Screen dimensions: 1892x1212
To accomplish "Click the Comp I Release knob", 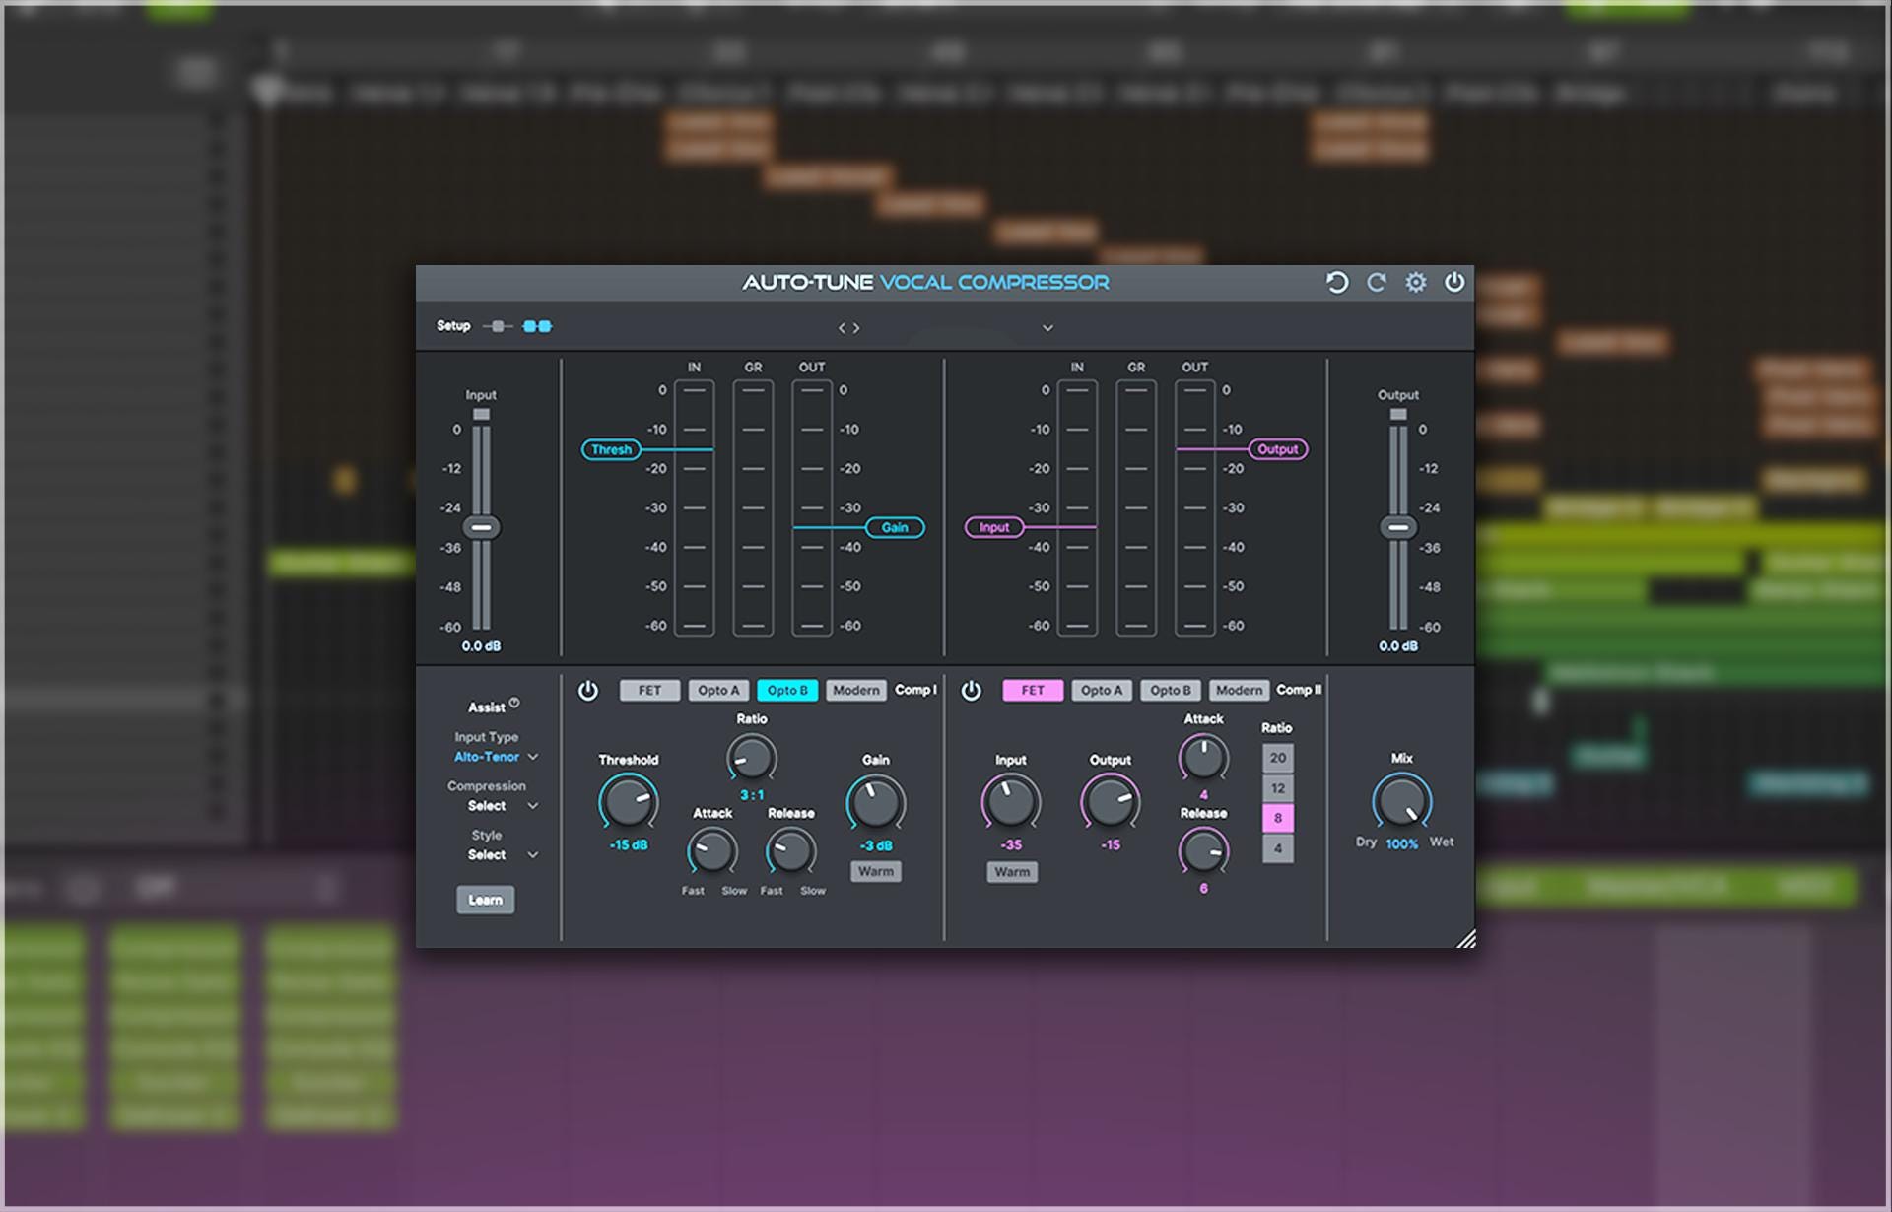I will [x=791, y=850].
